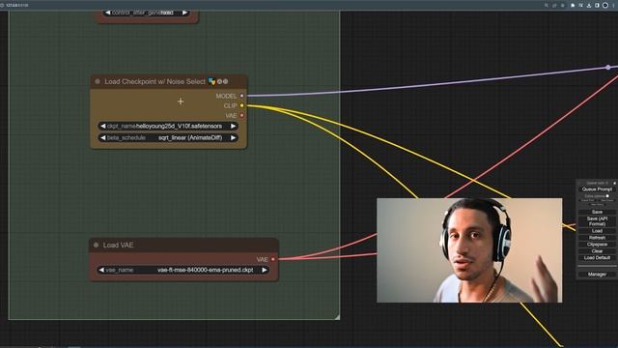Click the VAE output port on Load VAE node
618x348 pixels.
(273, 259)
